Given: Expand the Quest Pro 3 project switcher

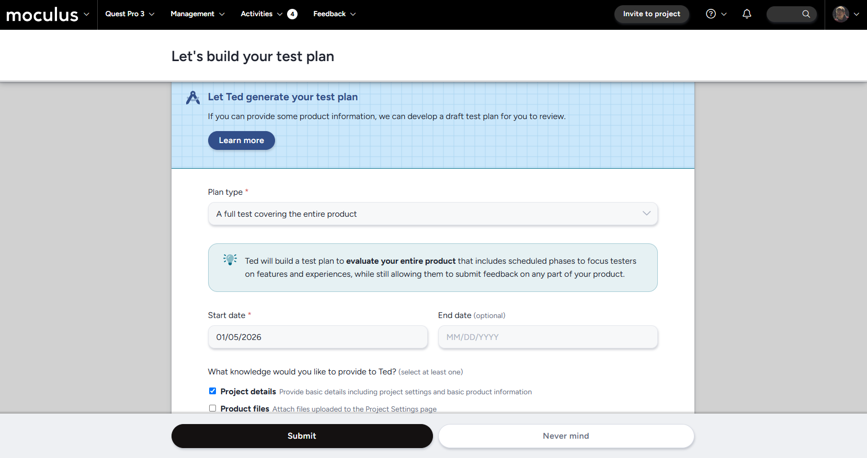Looking at the screenshot, I should pos(130,14).
